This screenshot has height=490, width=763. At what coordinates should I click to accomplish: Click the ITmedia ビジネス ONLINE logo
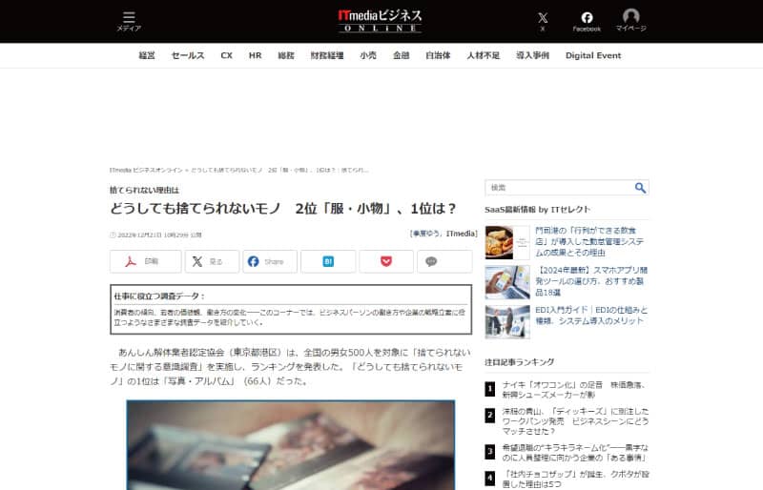[x=381, y=20]
